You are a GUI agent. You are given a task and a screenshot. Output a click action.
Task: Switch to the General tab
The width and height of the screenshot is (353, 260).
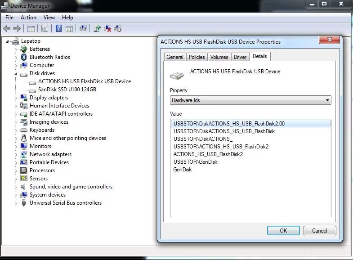175,57
